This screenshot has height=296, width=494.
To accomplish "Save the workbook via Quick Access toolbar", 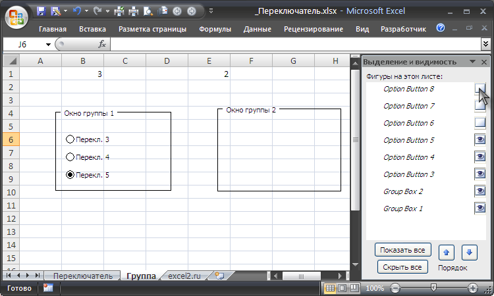I will (41, 11).
